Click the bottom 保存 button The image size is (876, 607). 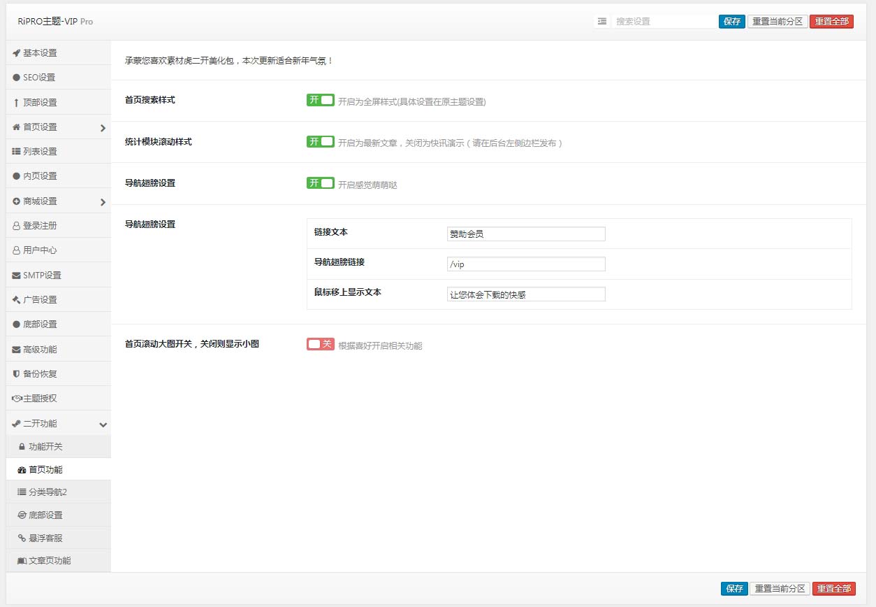coord(734,589)
